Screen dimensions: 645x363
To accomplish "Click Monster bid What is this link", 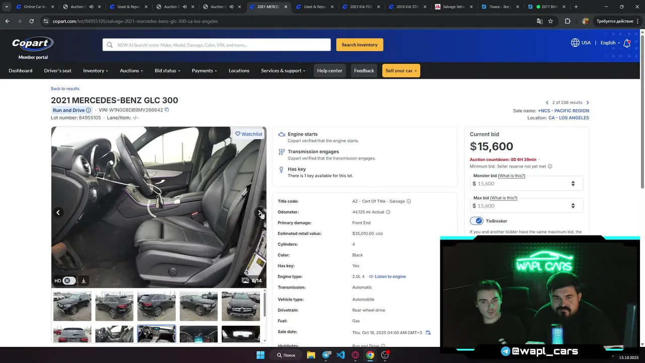I will coord(511,176).
